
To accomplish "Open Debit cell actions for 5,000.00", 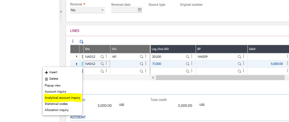I will click(287, 64).
